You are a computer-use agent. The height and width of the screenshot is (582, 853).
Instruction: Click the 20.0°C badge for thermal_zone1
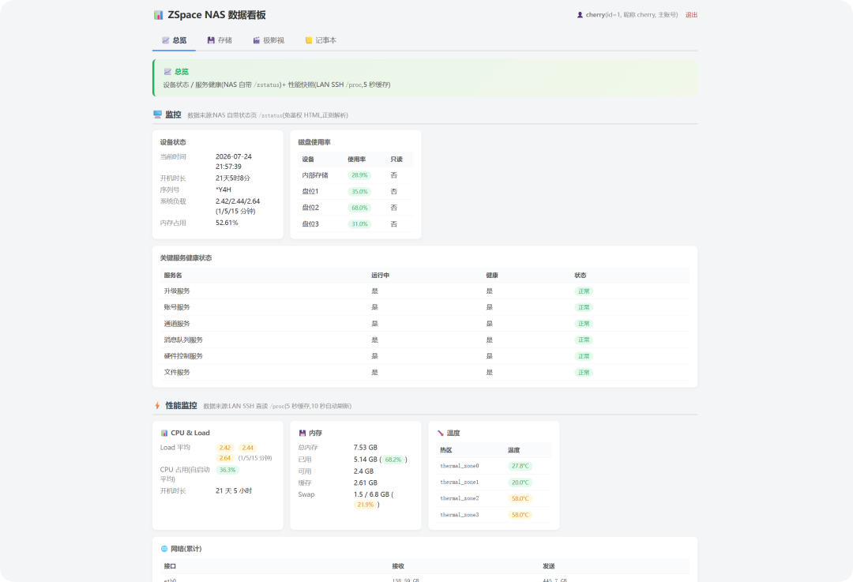(x=520, y=482)
